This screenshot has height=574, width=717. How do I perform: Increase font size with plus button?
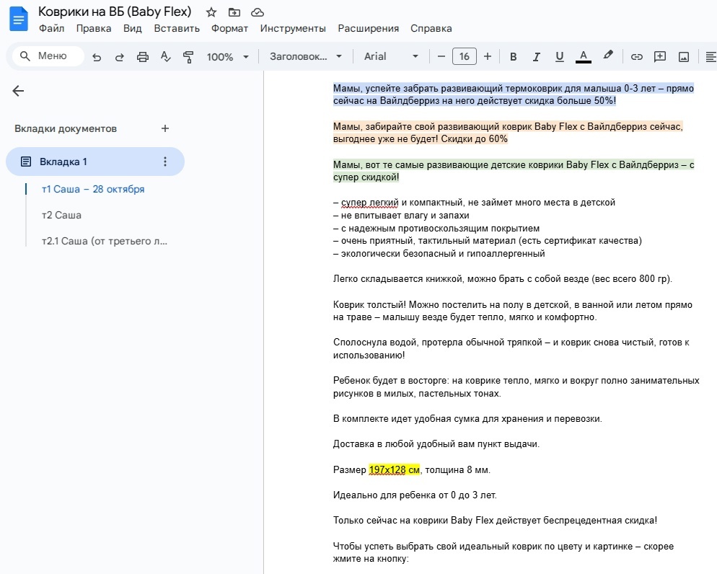coord(488,57)
